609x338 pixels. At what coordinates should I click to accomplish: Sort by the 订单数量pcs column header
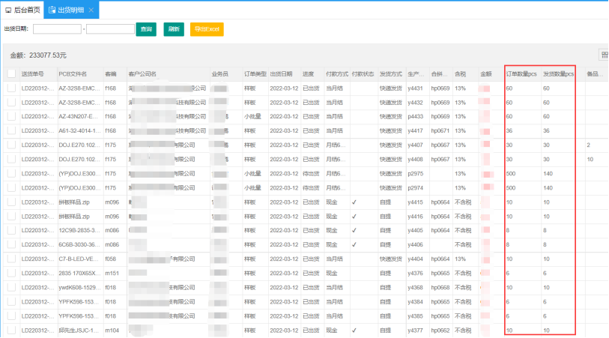click(522, 74)
